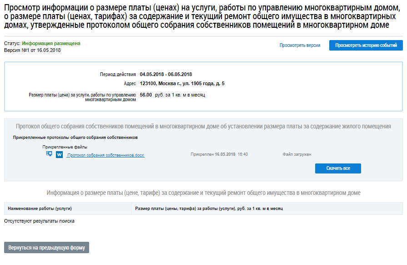Viewport: 407px width, 265px height.
Task: Click Просмотреть историю событий button
Action: click(x=366, y=46)
